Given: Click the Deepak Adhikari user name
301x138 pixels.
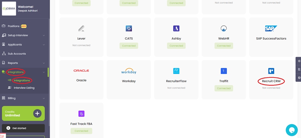Looking at the screenshot, I should (x=28, y=11).
